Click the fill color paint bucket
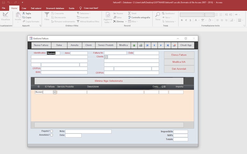Viewport: 247px width, 154px height. coord(209,20)
